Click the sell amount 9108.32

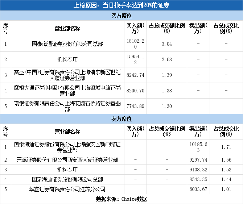(198, 170)
